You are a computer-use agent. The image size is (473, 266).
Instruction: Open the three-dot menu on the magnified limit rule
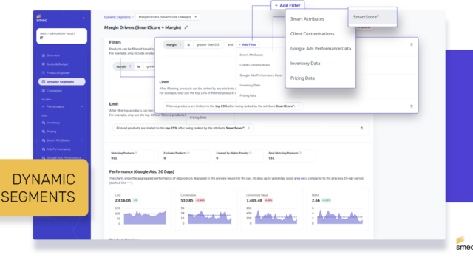[x=299, y=106]
